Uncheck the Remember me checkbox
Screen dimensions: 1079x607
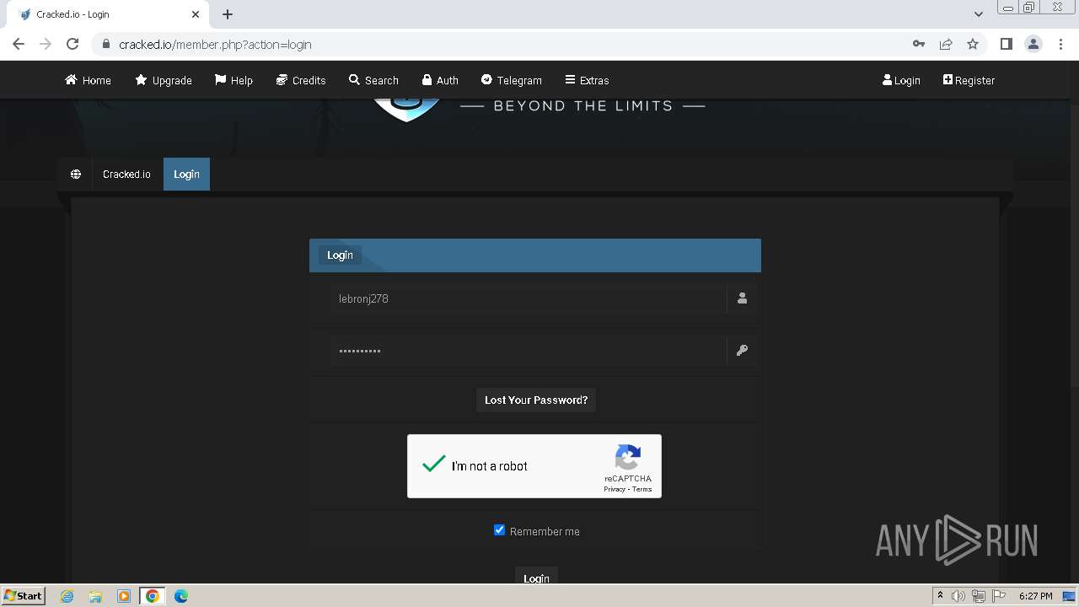point(499,530)
